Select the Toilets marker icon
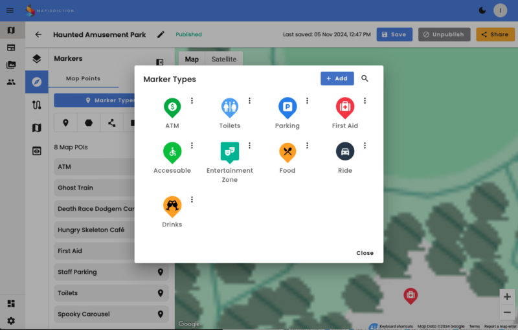518x330 pixels. pyautogui.click(x=229, y=107)
